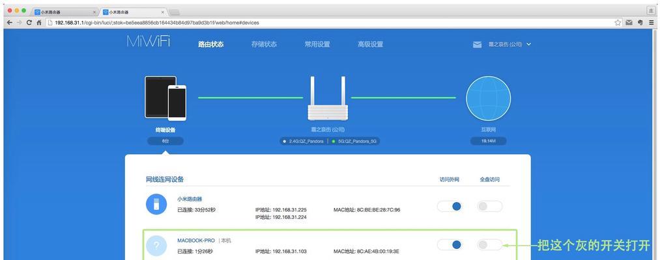Click the 6台 device count badge
660x260 pixels.
165,141
